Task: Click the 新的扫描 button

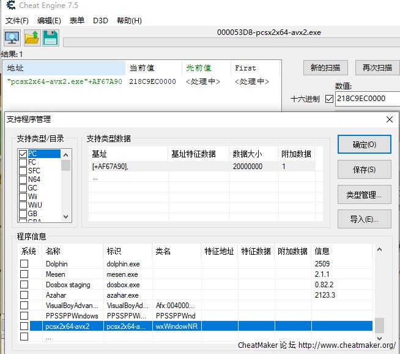Action: point(325,67)
